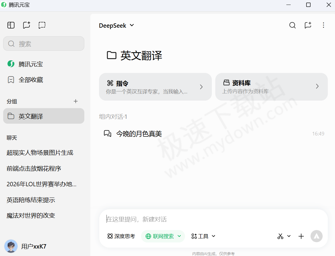Open search icon in top right

[292, 25]
